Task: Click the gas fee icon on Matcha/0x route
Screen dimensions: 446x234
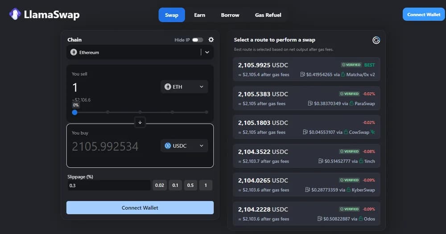Action: [x=303, y=75]
